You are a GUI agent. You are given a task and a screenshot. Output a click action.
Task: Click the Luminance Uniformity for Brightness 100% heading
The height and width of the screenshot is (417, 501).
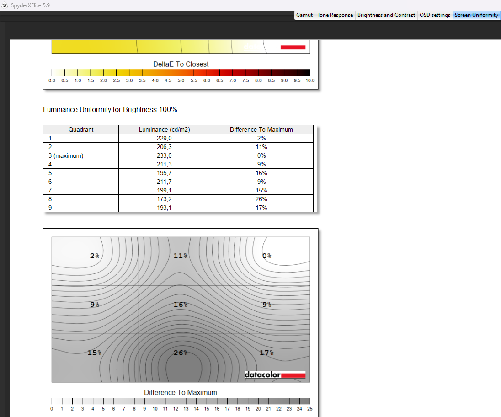pyautogui.click(x=110, y=110)
